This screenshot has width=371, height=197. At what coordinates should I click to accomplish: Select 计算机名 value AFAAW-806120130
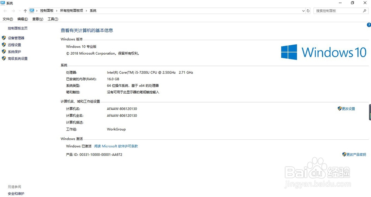click(122, 109)
